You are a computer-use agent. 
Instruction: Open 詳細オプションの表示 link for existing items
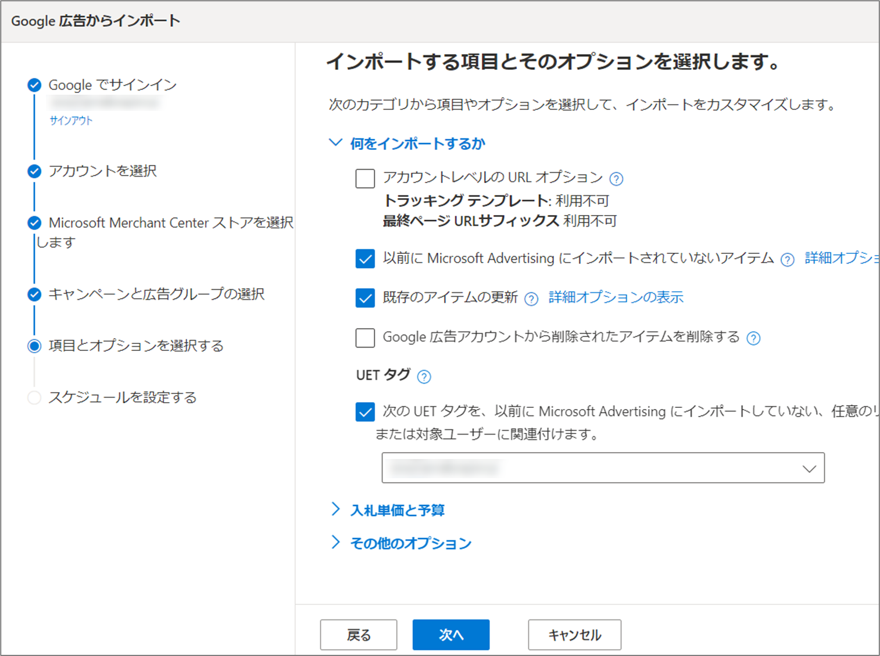pos(616,297)
